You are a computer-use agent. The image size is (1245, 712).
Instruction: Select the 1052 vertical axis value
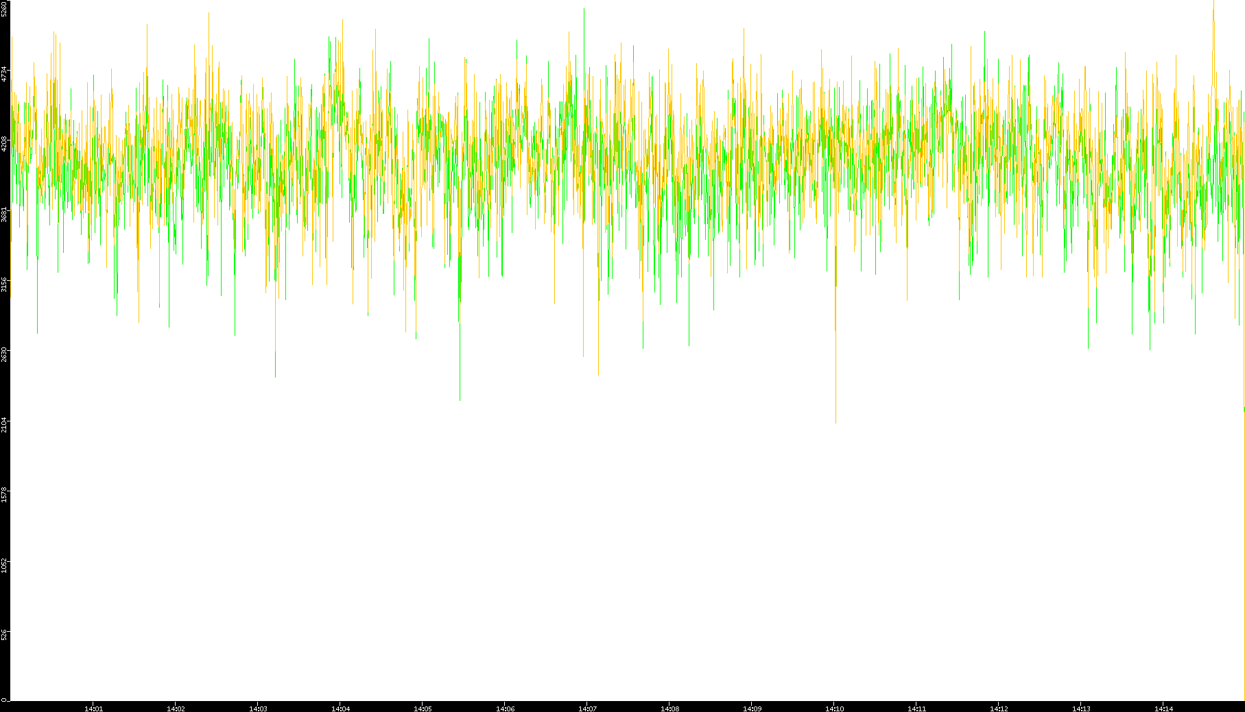(x=5, y=565)
